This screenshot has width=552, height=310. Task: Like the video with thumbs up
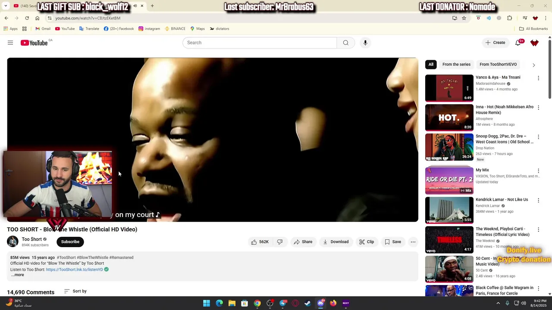click(x=260, y=242)
